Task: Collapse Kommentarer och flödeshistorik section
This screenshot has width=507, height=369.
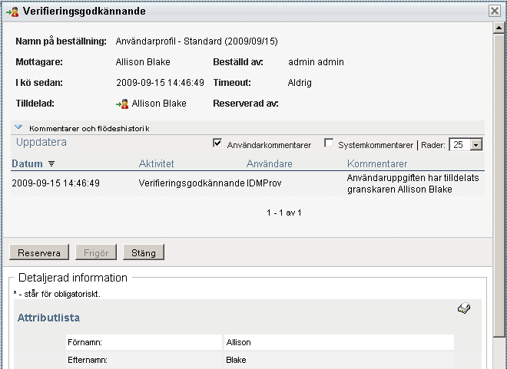Action: [x=18, y=127]
